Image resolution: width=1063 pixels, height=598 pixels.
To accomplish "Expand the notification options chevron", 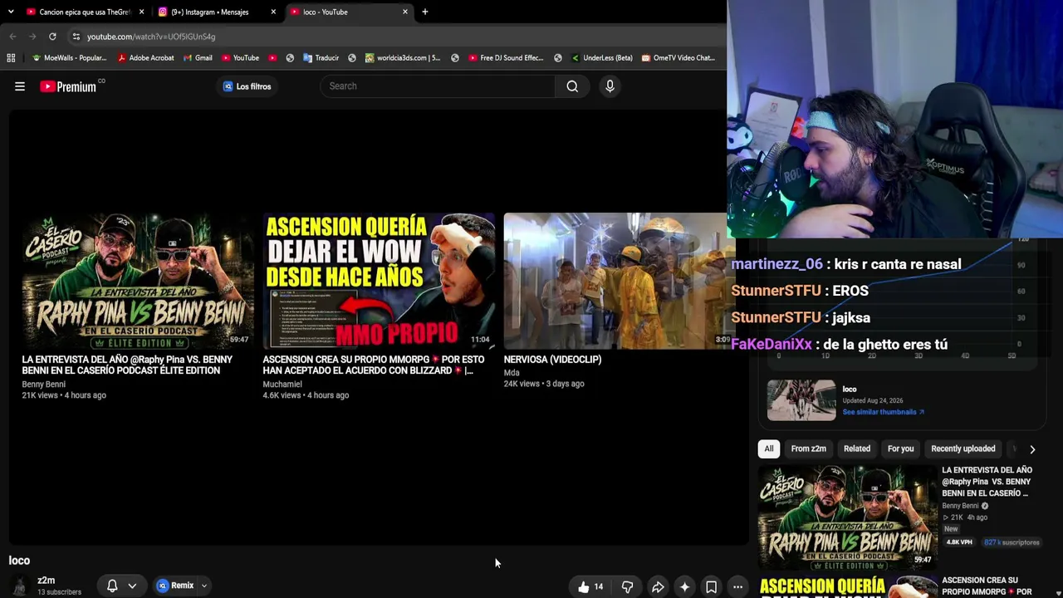I will click(132, 586).
